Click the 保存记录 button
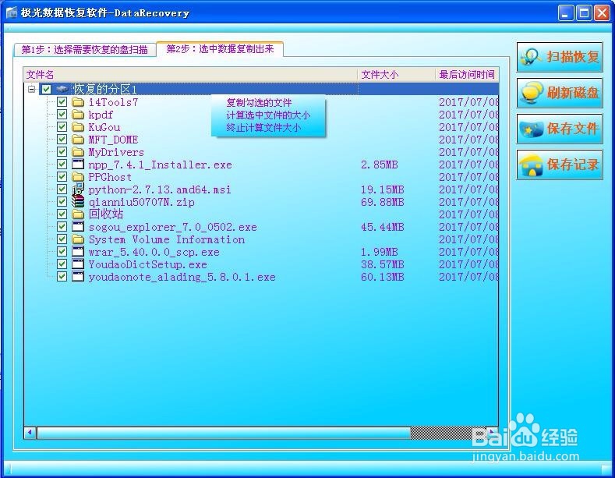 coord(560,165)
